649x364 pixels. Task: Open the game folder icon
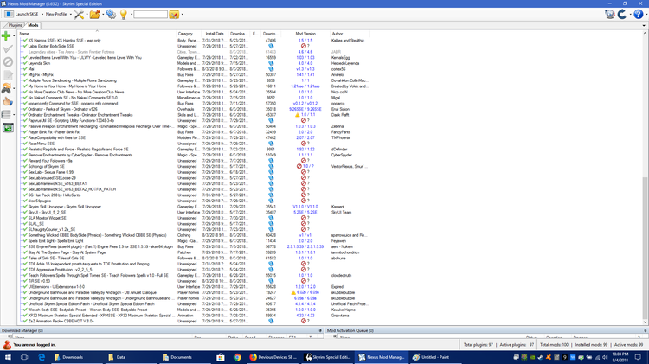(x=94, y=15)
